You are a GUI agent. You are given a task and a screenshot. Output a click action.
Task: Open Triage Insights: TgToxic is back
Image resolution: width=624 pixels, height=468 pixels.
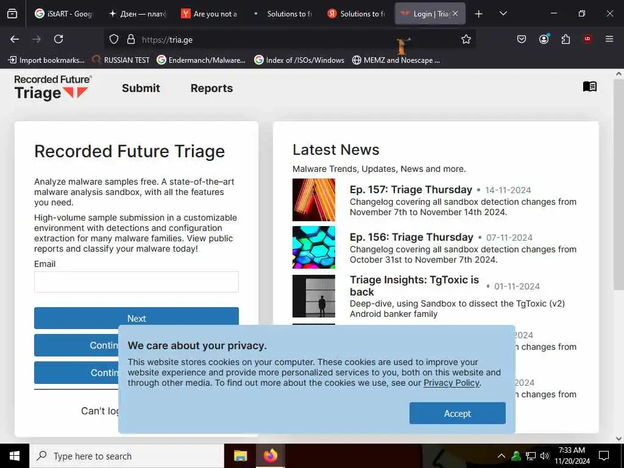click(414, 286)
